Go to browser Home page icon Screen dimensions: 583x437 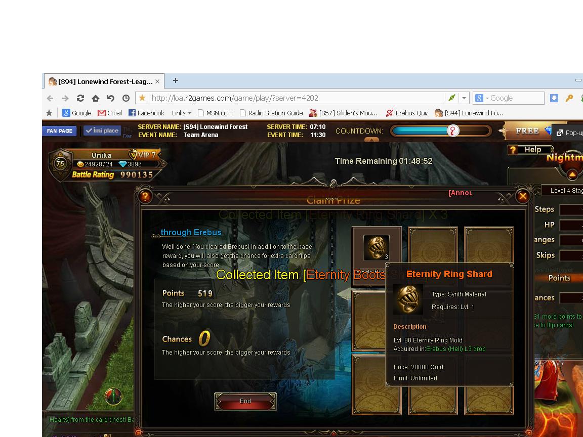pyautogui.click(x=96, y=98)
